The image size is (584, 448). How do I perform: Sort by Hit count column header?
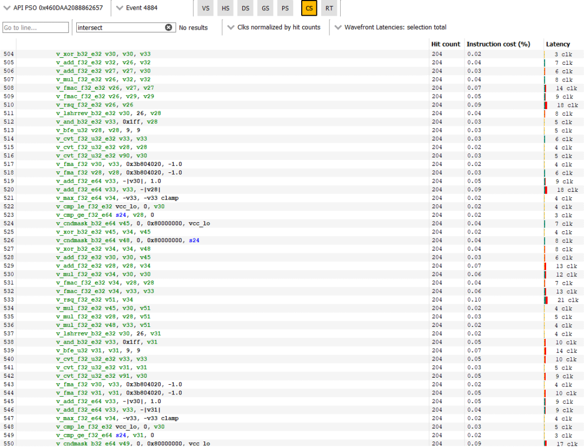coord(446,44)
